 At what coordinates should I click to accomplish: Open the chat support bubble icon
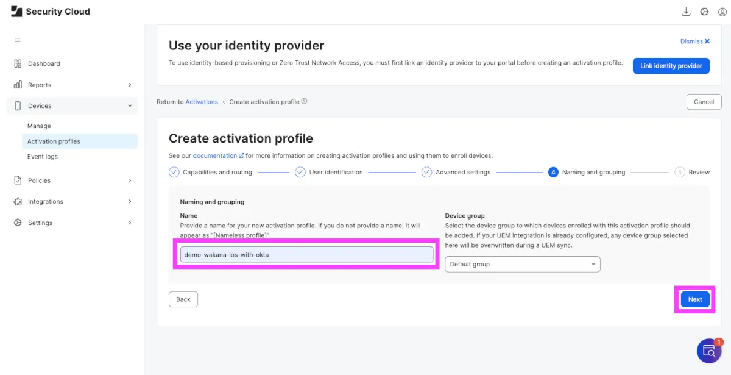pos(709,351)
